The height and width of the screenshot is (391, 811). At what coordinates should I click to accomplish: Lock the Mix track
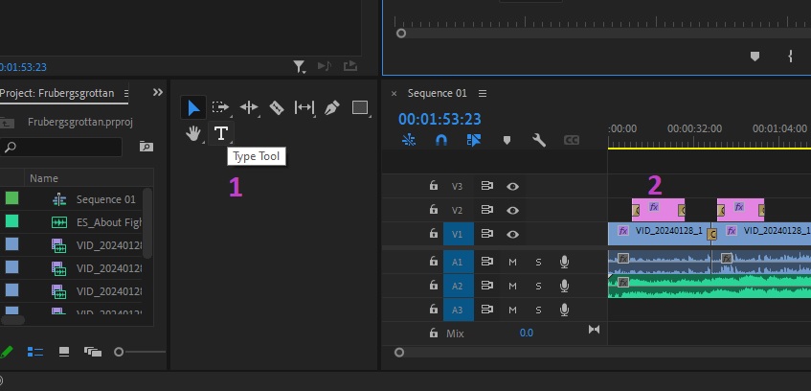point(434,333)
